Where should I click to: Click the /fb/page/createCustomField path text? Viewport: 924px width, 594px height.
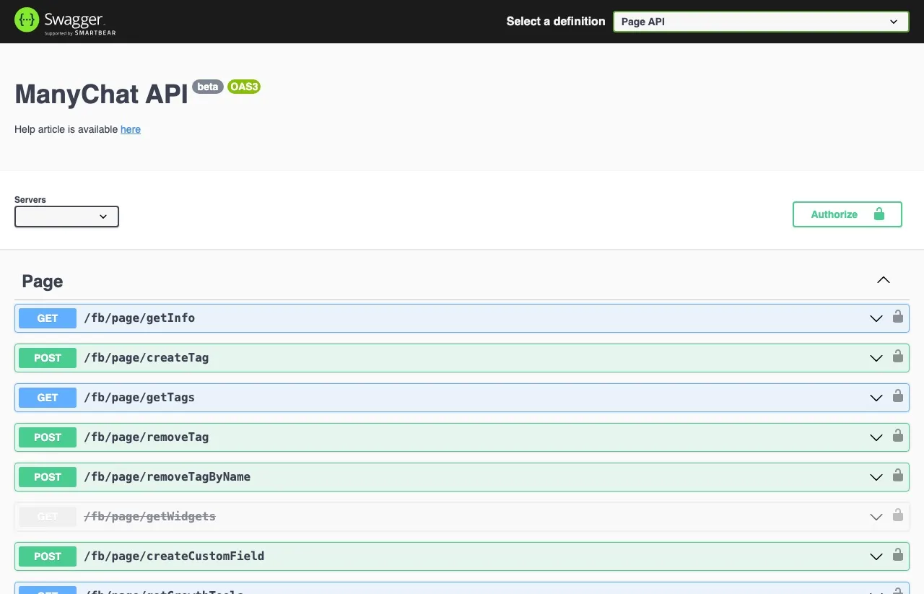coord(174,556)
